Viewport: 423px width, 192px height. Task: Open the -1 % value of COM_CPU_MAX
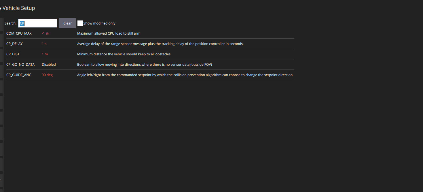pyautogui.click(x=45, y=33)
